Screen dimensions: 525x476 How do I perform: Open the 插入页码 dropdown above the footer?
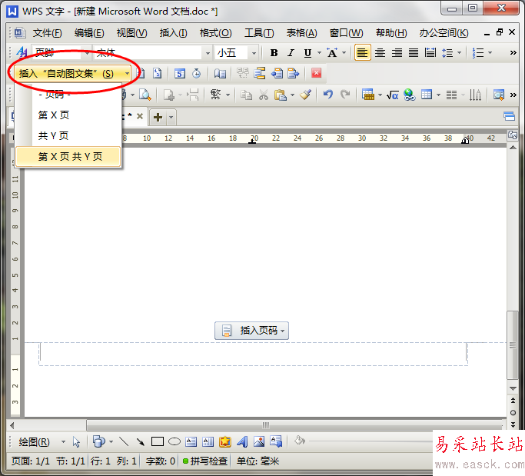point(251,331)
